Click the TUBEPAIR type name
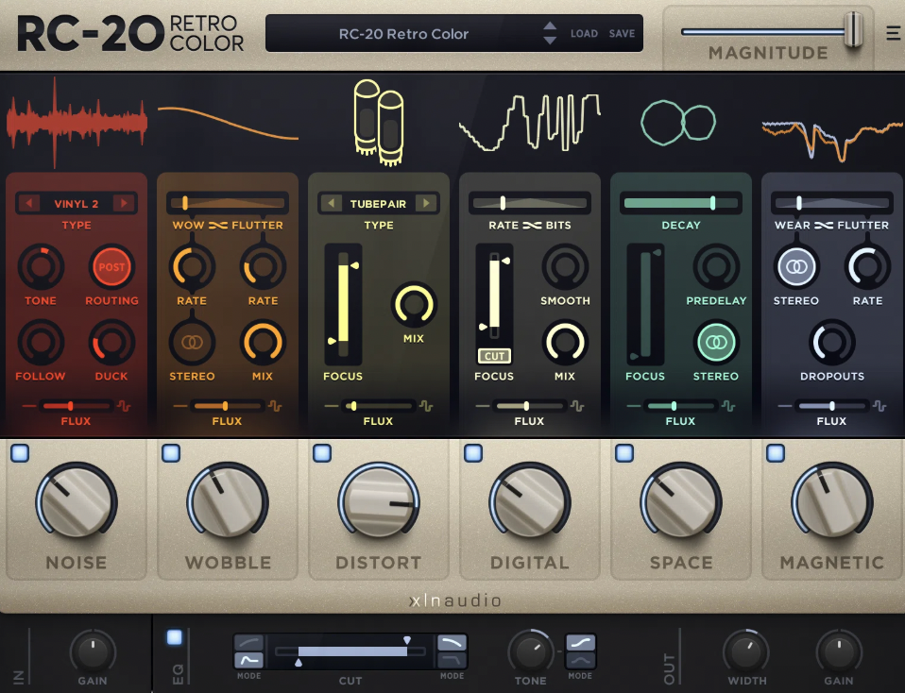The width and height of the screenshot is (905, 693). (x=378, y=204)
